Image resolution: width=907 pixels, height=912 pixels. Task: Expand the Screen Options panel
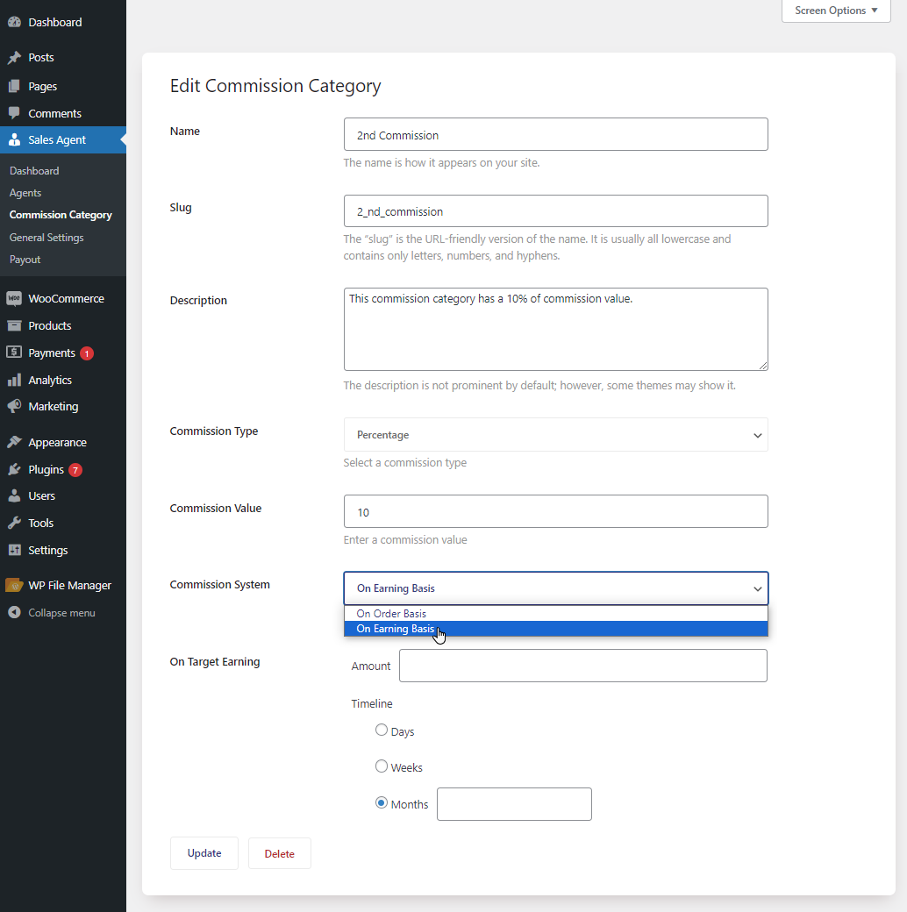click(x=834, y=11)
